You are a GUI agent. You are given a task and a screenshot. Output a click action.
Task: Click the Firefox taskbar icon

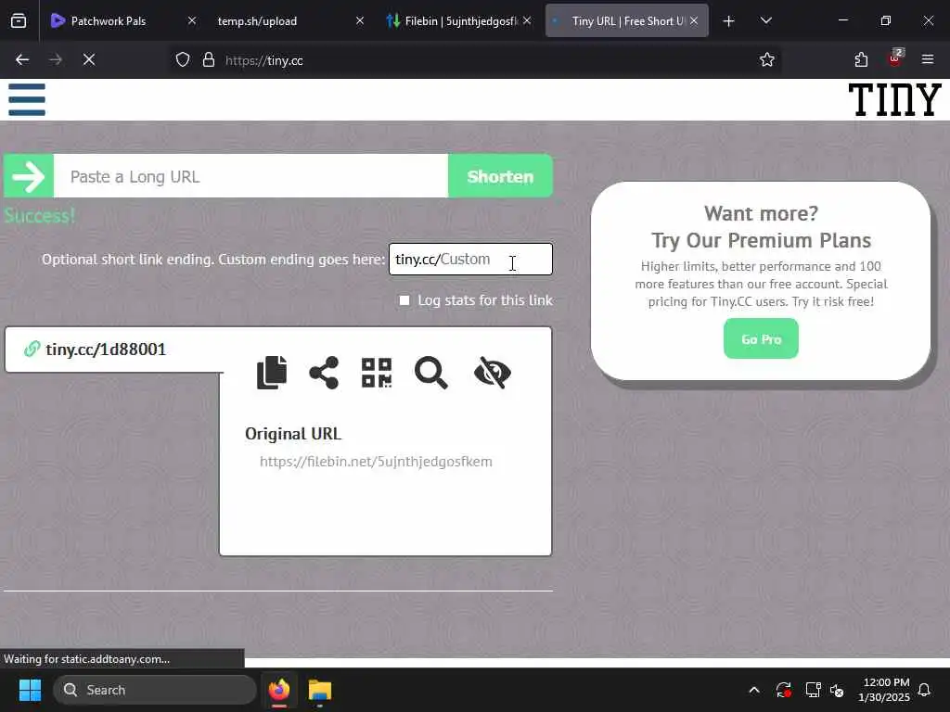[x=279, y=690]
